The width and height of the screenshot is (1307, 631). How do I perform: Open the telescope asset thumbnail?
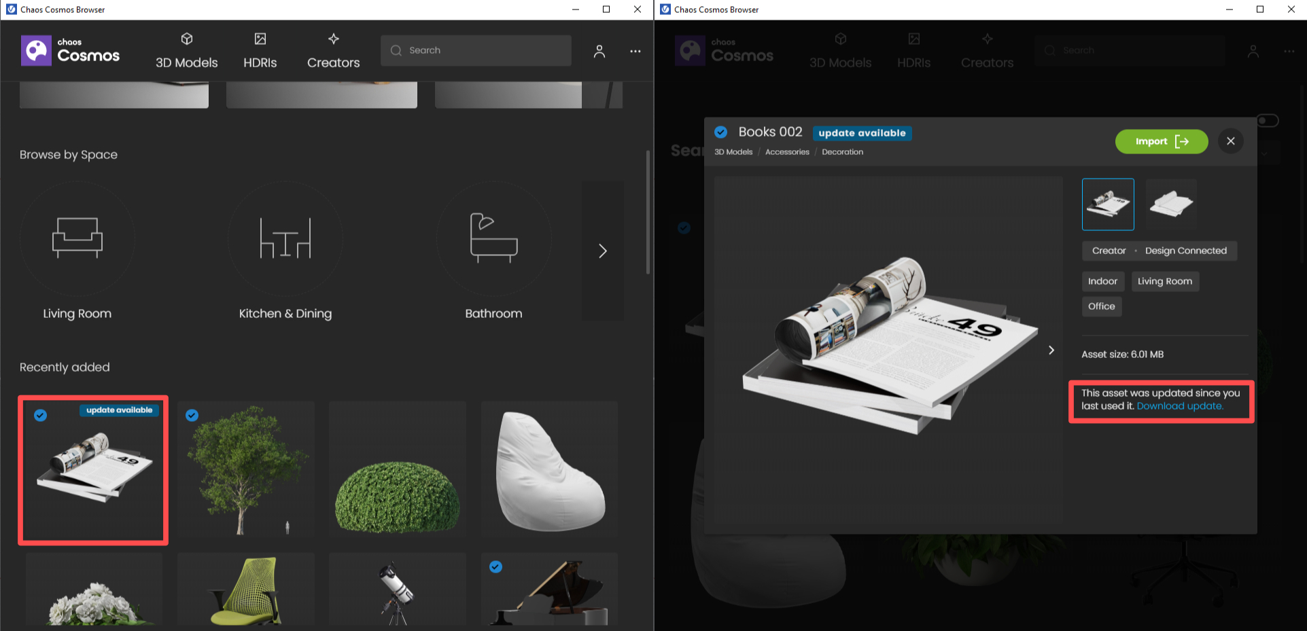398,589
